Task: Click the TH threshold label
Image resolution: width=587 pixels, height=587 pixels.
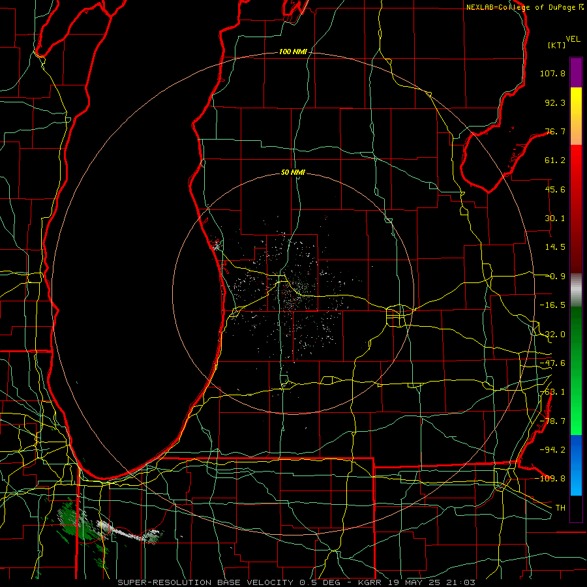Action: (x=560, y=507)
